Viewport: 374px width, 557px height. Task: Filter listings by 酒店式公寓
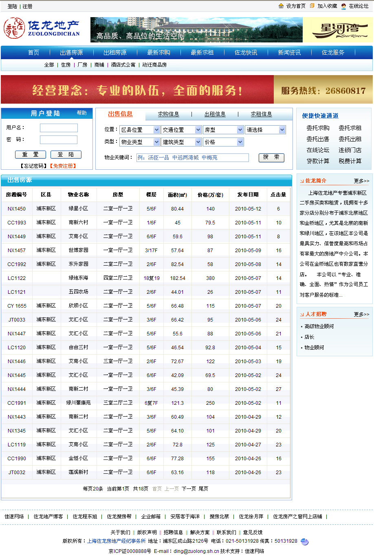pos(123,65)
